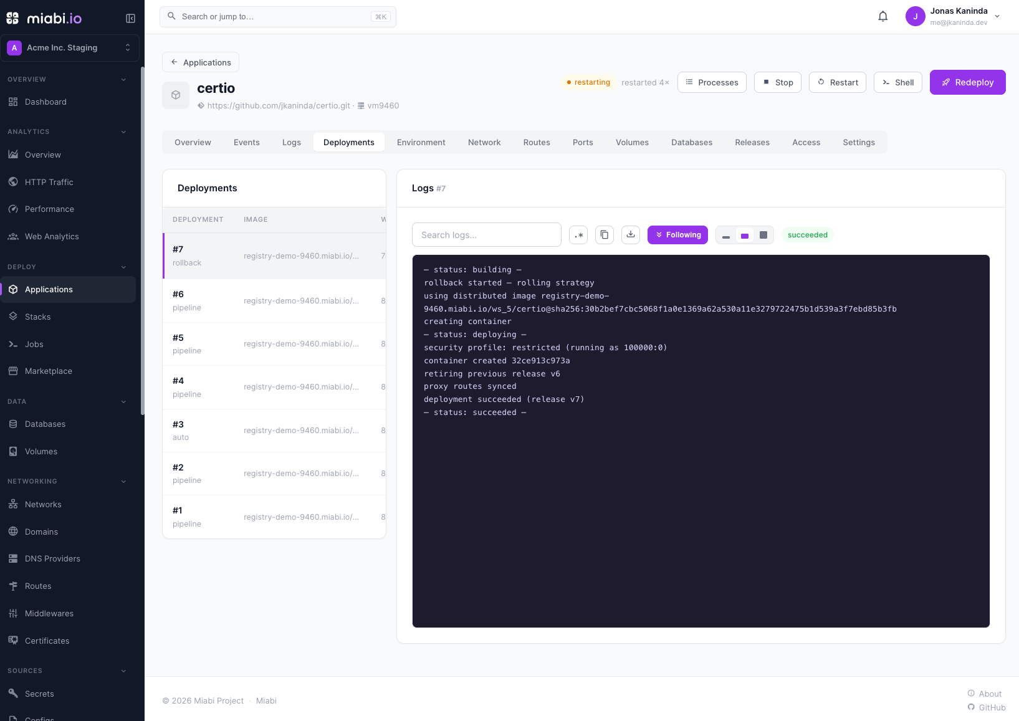The height and width of the screenshot is (721, 1019).
Task: Collapse the Deploy sidebar section
Action: tap(123, 267)
